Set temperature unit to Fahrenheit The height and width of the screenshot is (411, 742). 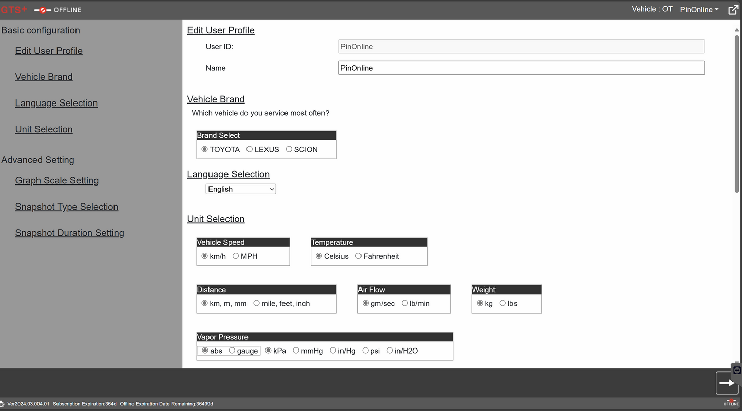pos(358,256)
